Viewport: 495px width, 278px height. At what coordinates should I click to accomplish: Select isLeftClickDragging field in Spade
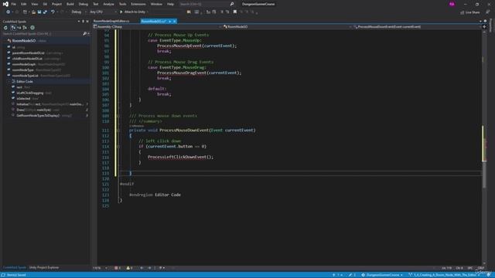pos(30,93)
